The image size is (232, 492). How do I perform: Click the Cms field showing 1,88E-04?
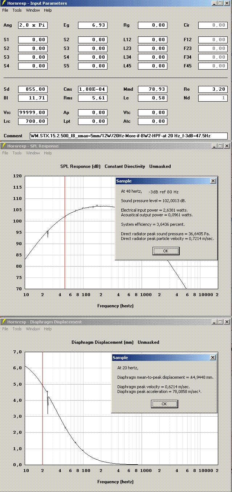[93, 89]
